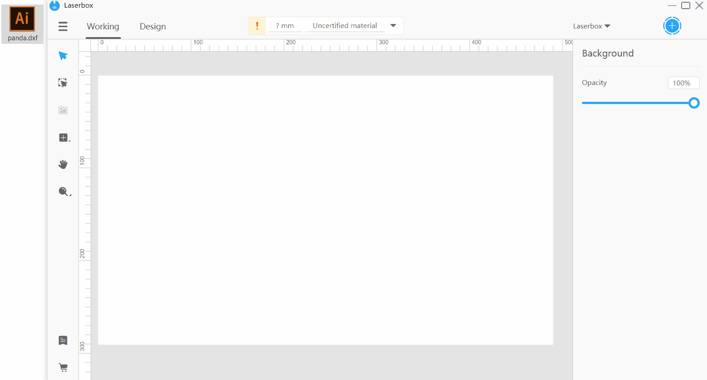The width and height of the screenshot is (707, 380).
Task: Select the panda.dxf file thumbnail
Action: pos(22,24)
